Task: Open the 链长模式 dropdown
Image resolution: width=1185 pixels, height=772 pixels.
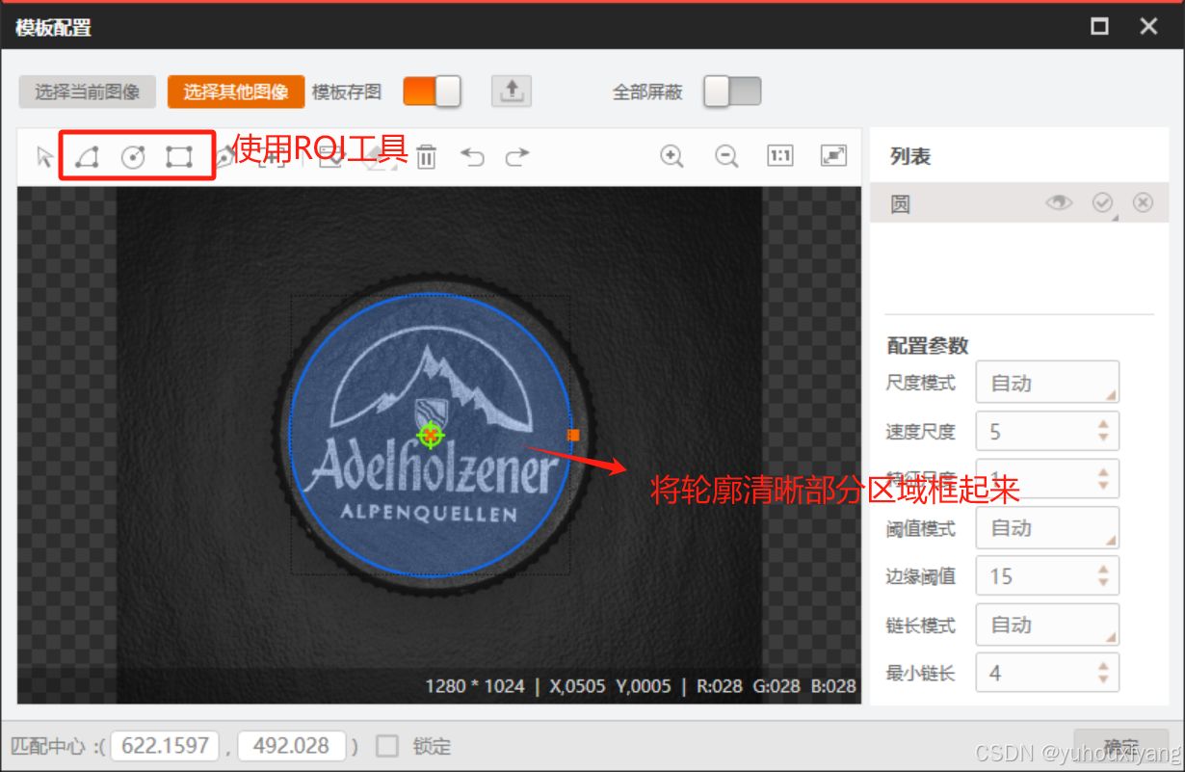Action: point(1047,625)
